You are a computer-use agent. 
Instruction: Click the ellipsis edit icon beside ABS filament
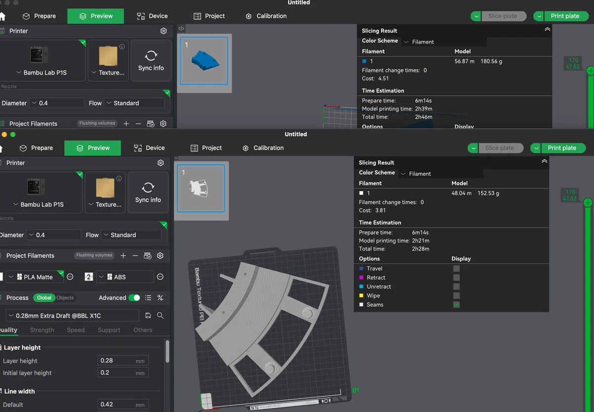click(x=160, y=277)
